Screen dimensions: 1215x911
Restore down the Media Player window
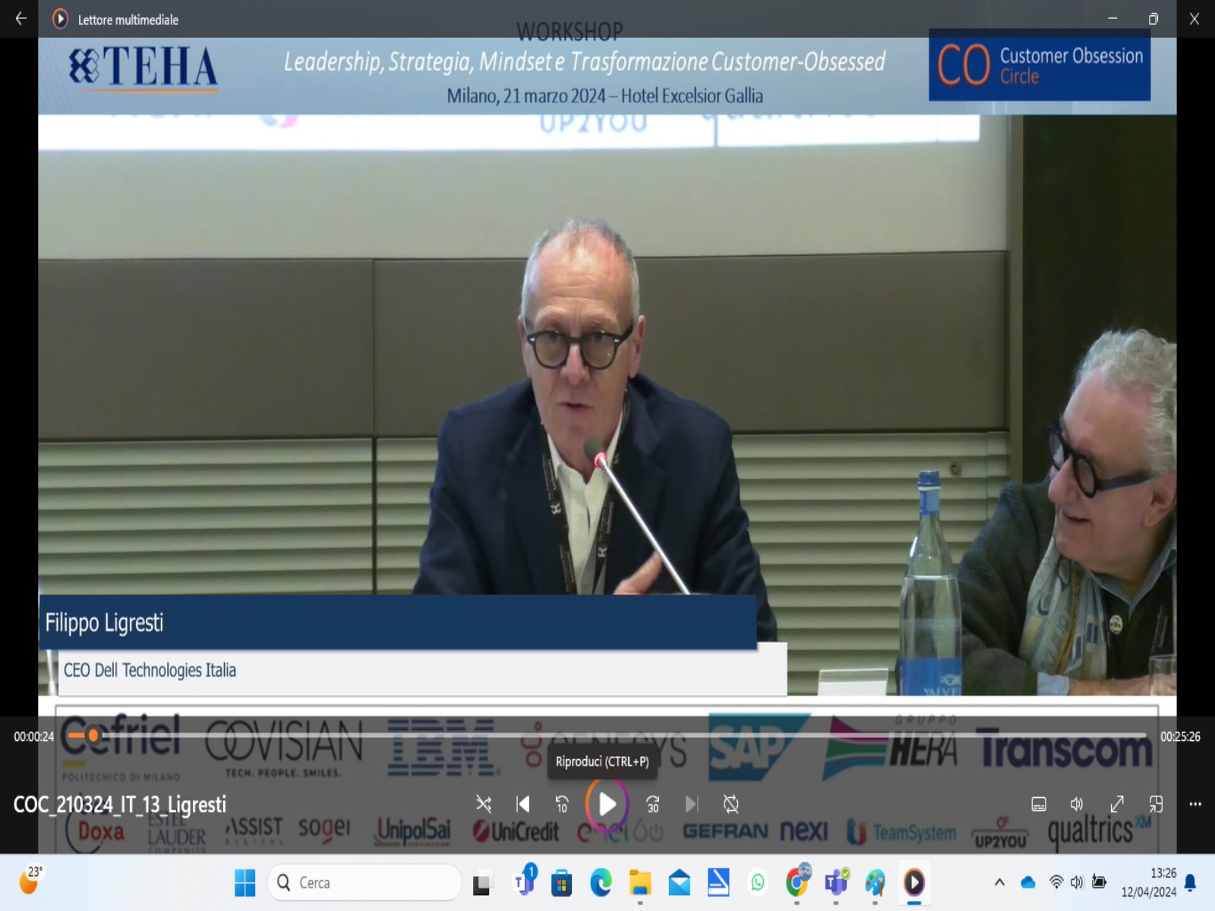[1153, 19]
